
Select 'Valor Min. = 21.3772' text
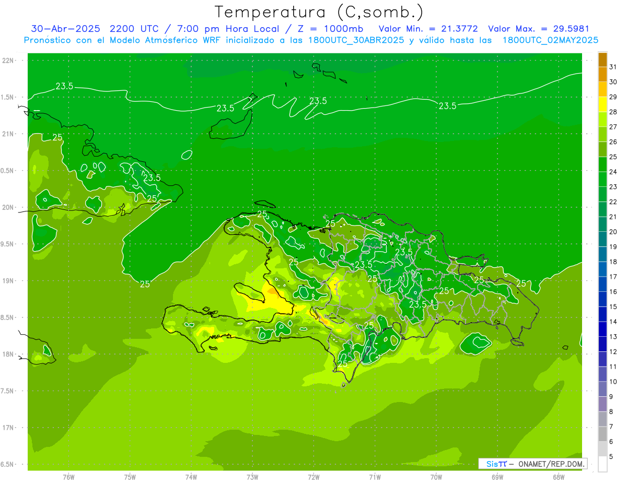(x=428, y=29)
